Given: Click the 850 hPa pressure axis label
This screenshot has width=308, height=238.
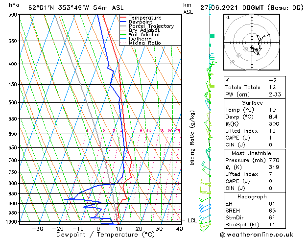Looking at the screenshot, I should tap(14, 193).
